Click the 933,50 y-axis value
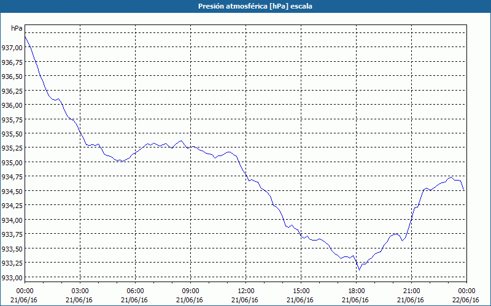491x306 pixels. coord(12,248)
